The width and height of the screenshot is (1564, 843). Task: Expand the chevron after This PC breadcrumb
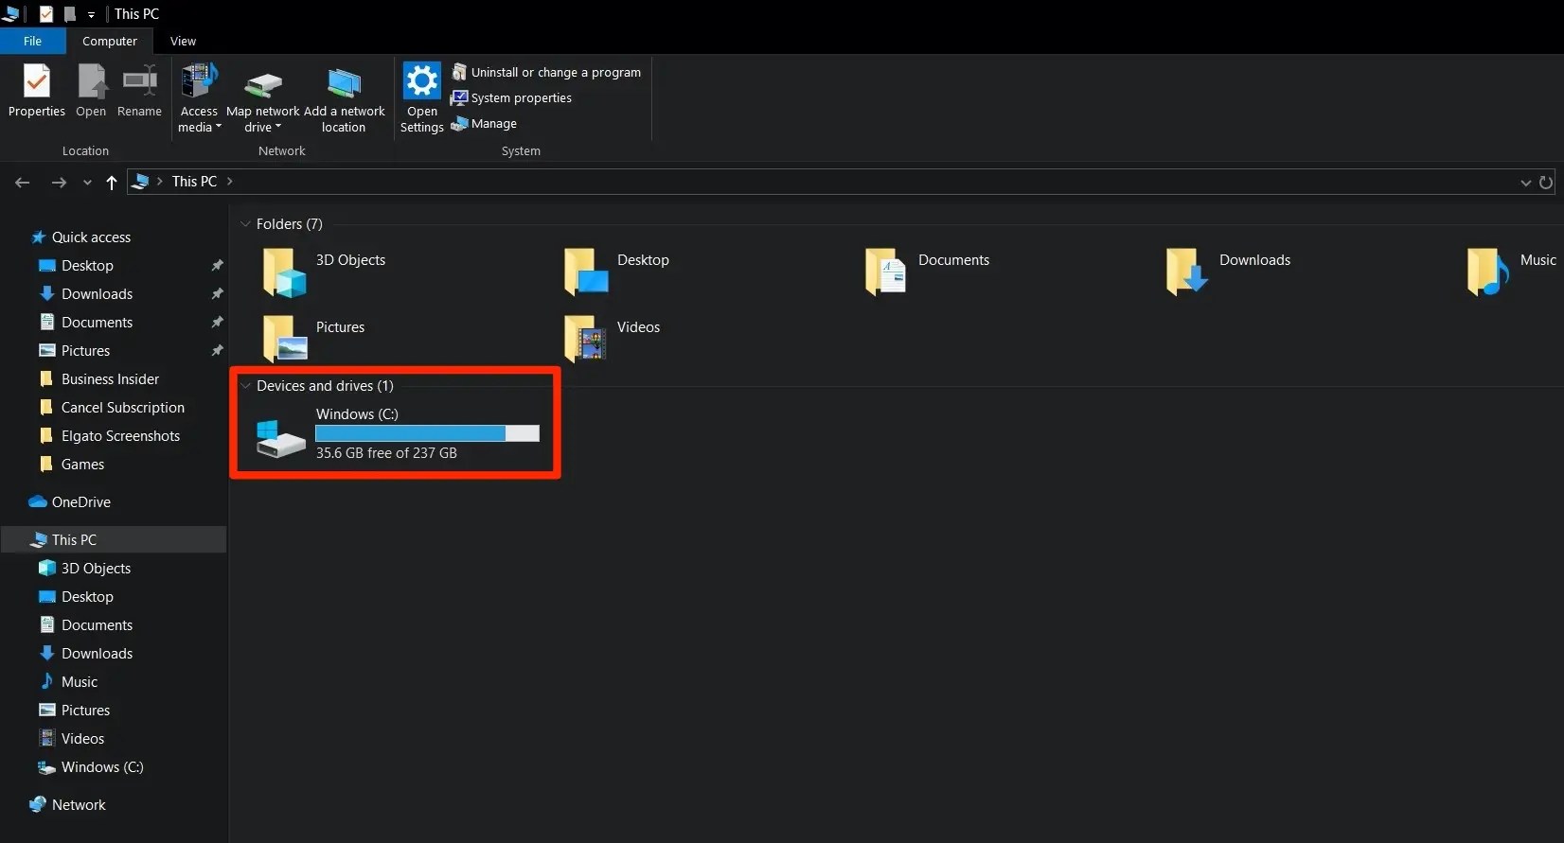229,181
